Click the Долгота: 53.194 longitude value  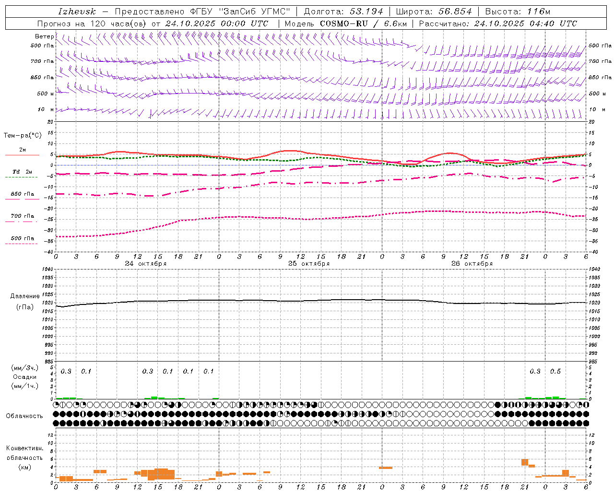tap(343, 12)
